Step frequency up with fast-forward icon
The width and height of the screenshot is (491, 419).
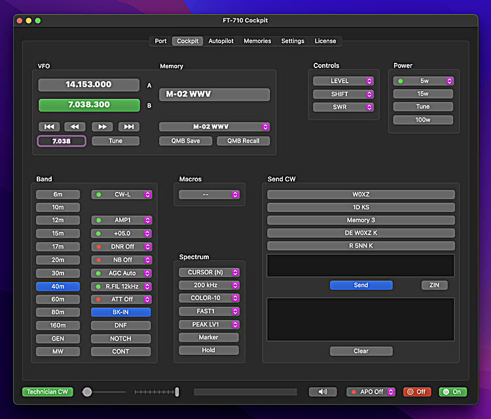[102, 127]
